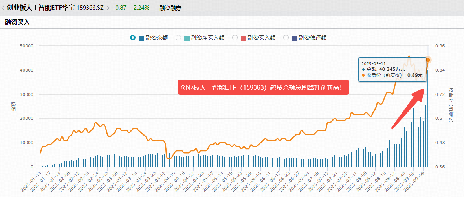Click the right axis value 0.96
The image size is (464, 197).
tap(439, 46)
